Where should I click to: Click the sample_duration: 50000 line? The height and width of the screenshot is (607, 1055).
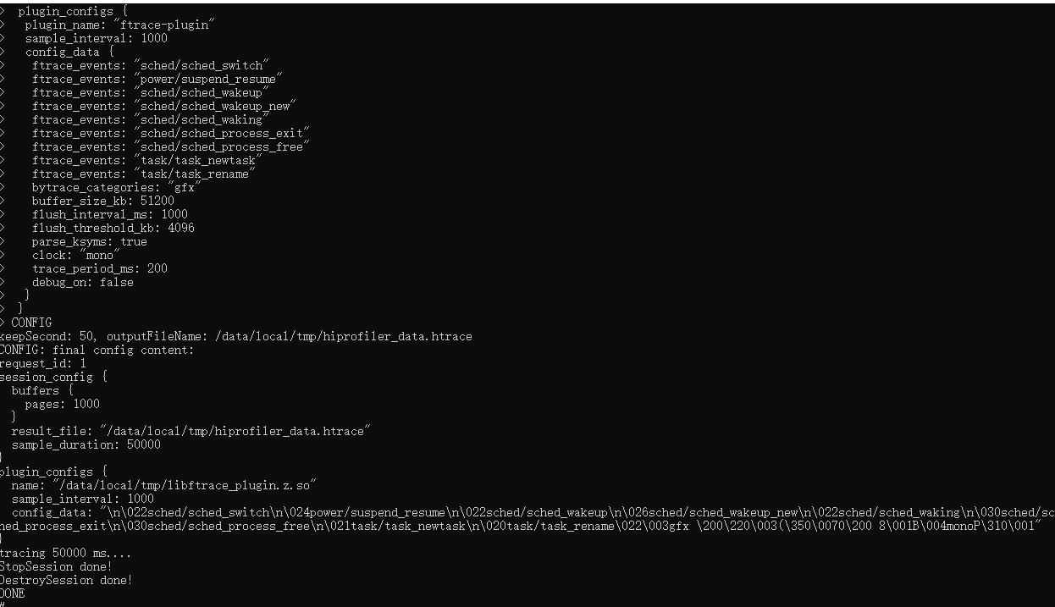click(x=86, y=444)
